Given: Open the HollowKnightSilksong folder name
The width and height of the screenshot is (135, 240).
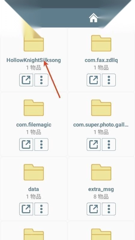Looking at the screenshot, I should 34,60.
